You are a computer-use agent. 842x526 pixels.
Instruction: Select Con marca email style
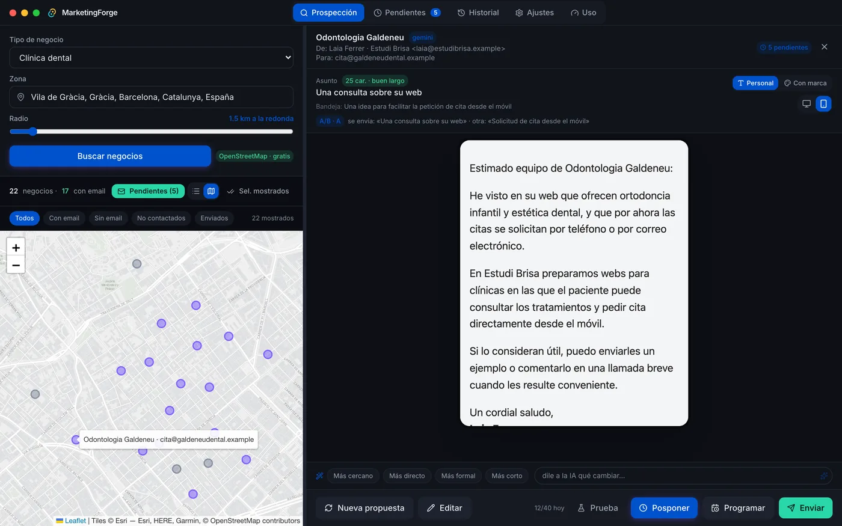pyautogui.click(x=805, y=83)
